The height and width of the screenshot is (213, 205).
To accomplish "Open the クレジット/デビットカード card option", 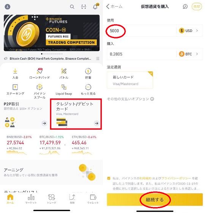I will [76, 114].
